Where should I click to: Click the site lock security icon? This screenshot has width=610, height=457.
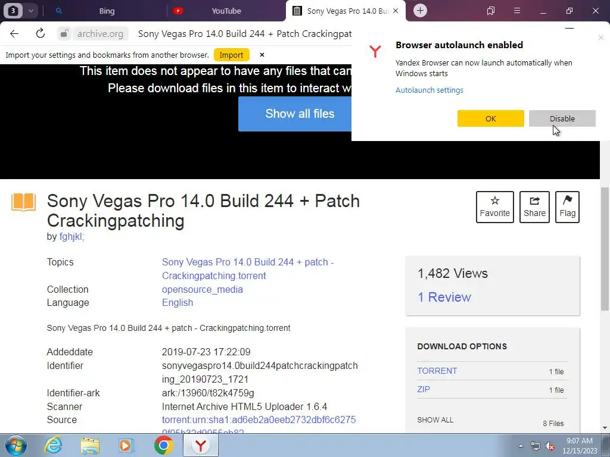tap(64, 34)
